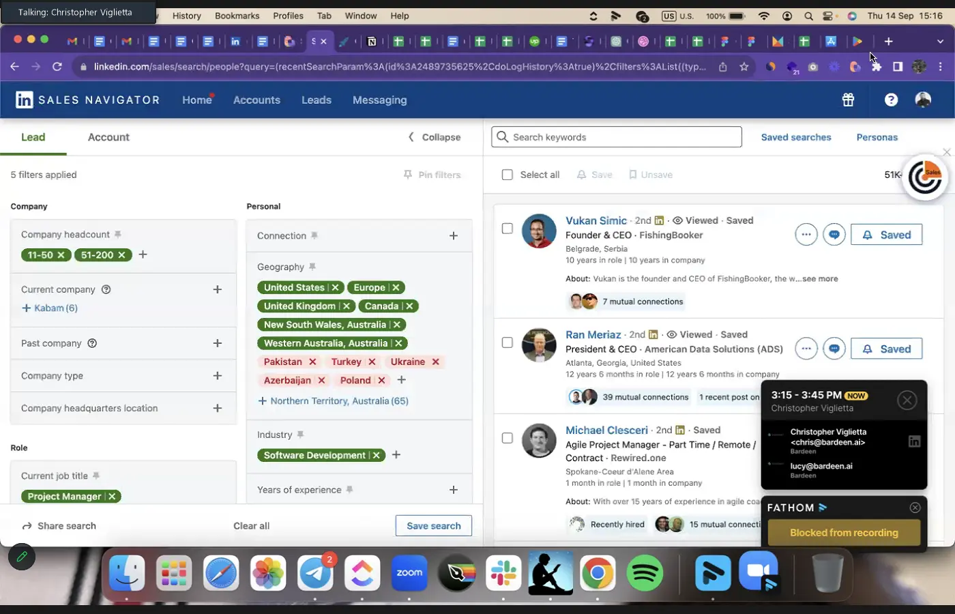
Task: Remove the Azerbaijan excluded geography chip
Action: click(321, 380)
